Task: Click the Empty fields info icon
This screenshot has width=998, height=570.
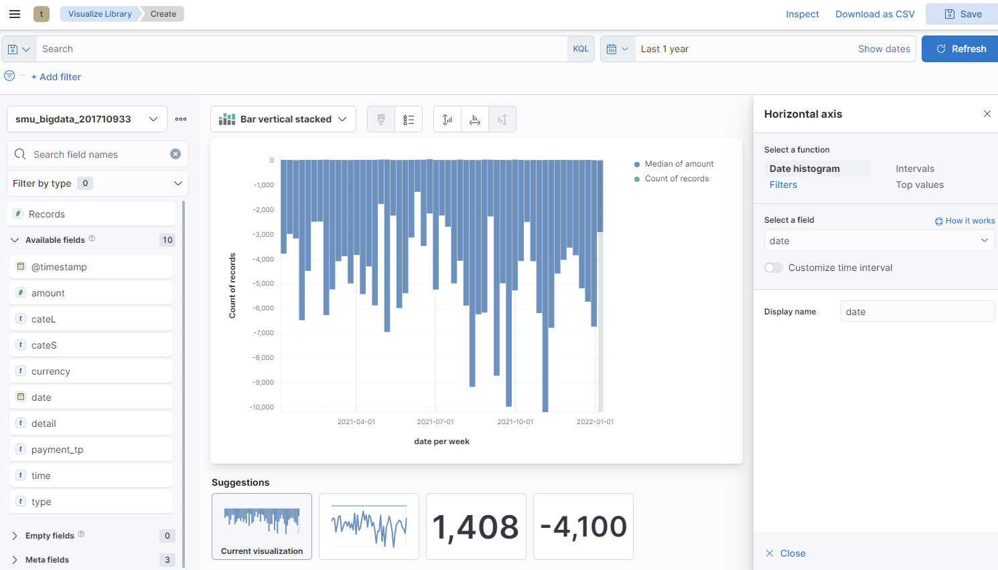Action: pos(81,534)
